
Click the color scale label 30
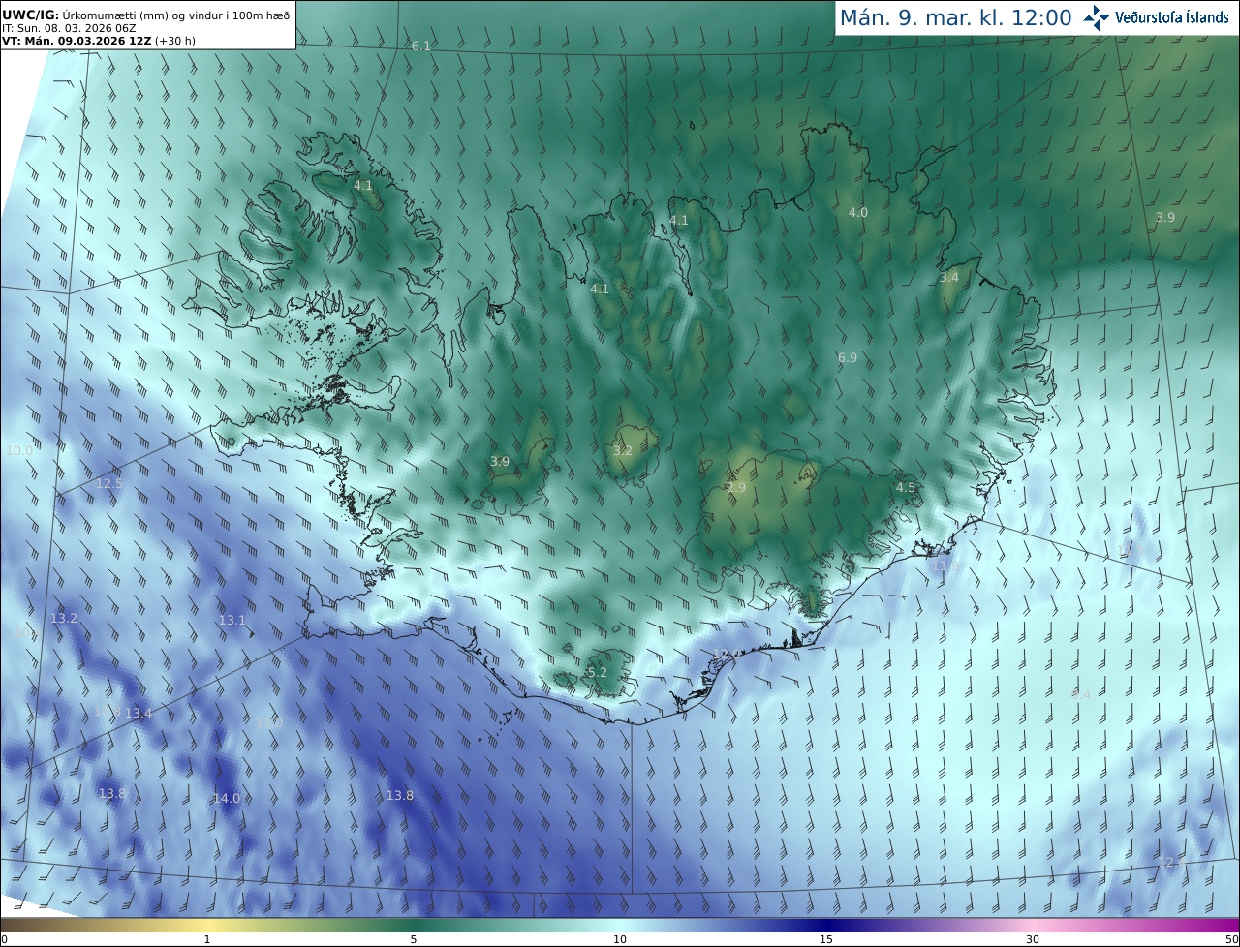pos(1033,940)
